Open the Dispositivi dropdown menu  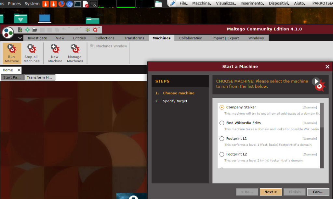tap(279, 3)
